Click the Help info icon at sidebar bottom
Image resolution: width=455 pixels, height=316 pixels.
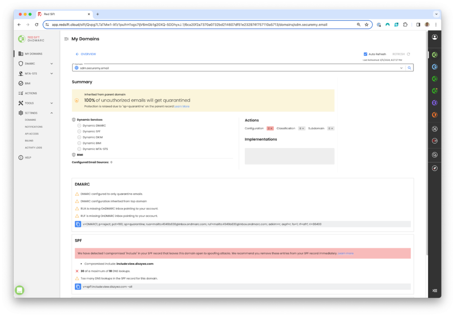(x=20, y=157)
